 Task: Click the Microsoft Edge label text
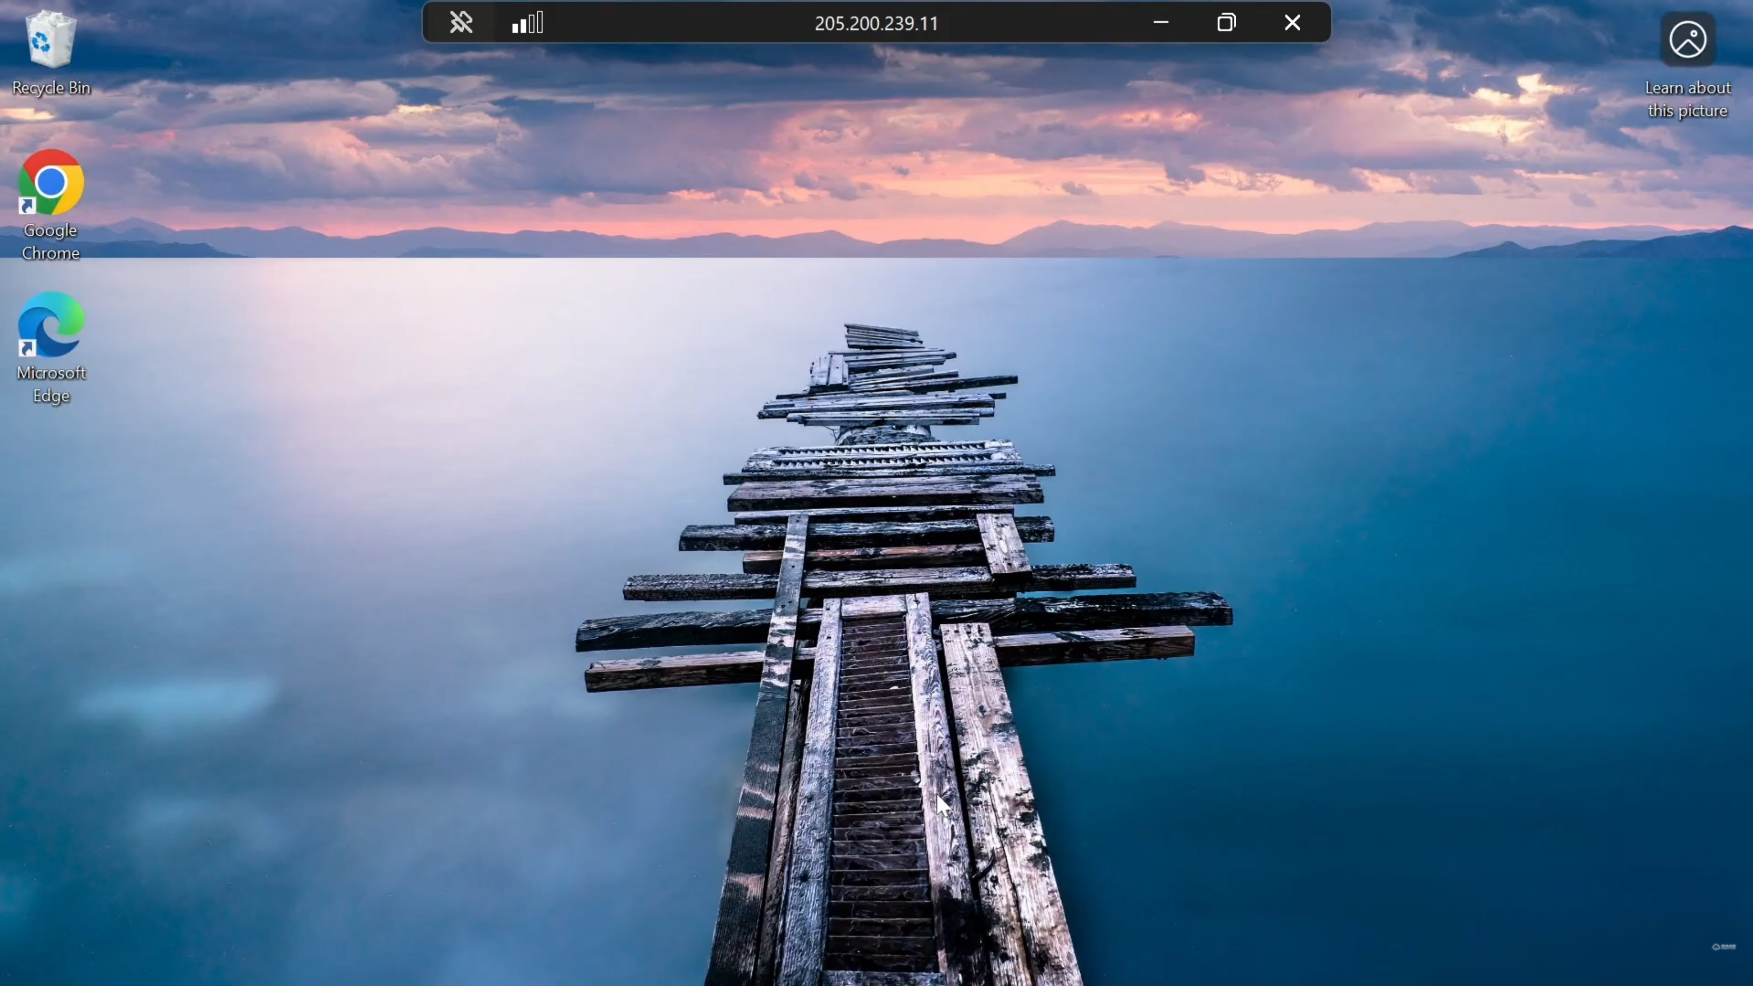(51, 384)
